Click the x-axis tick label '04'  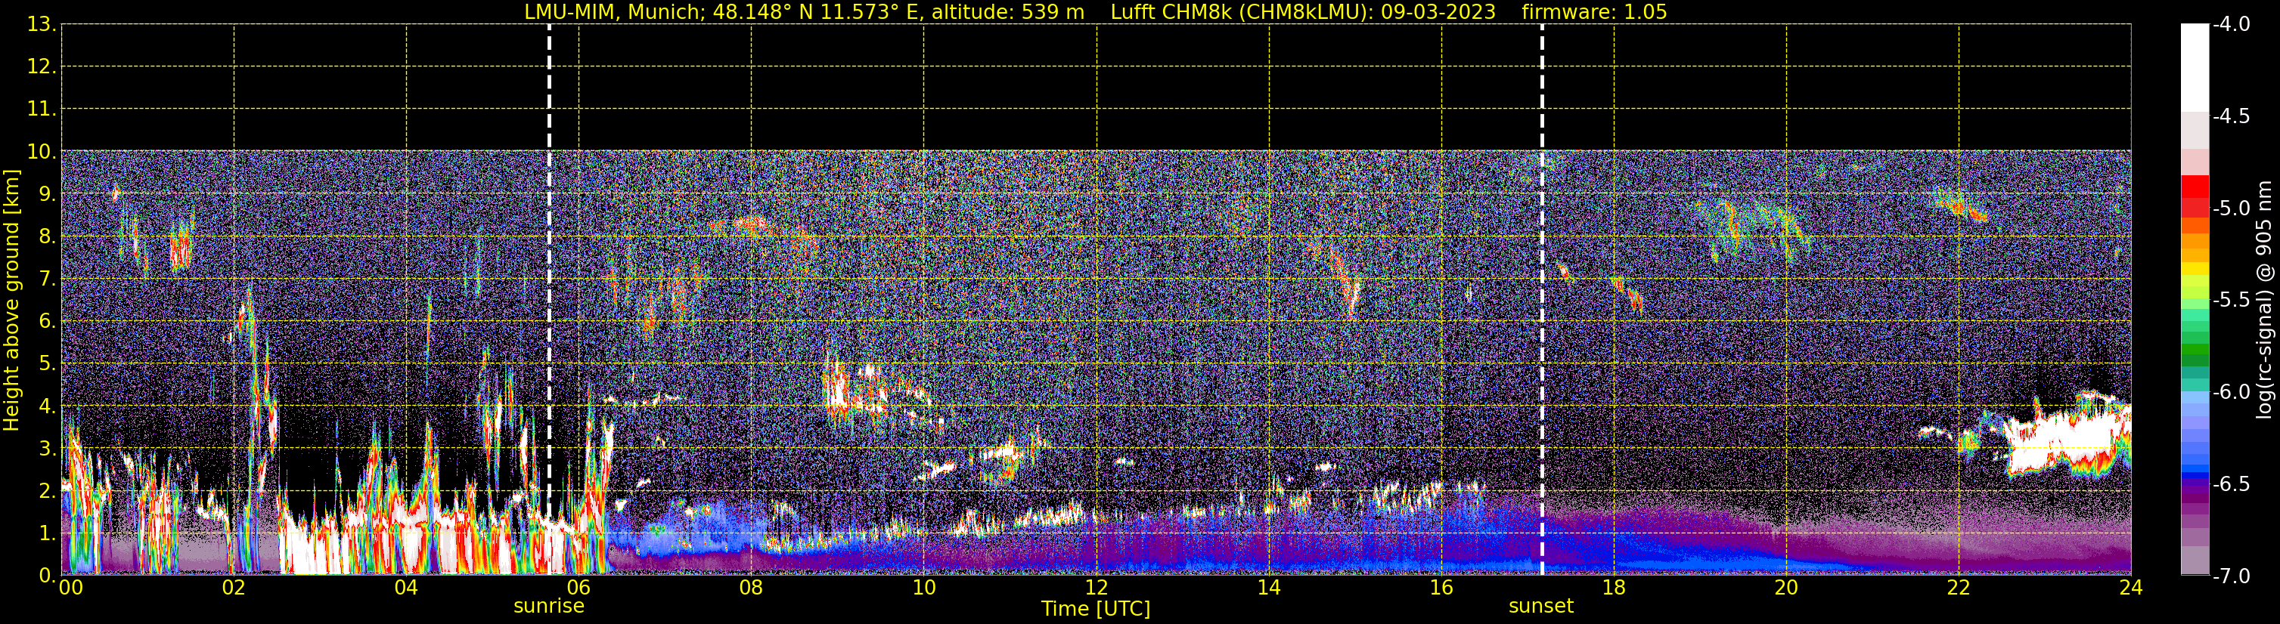tap(406, 588)
